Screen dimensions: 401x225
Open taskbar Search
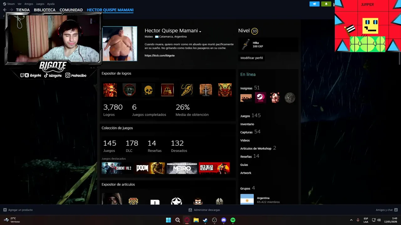point(178,220)
